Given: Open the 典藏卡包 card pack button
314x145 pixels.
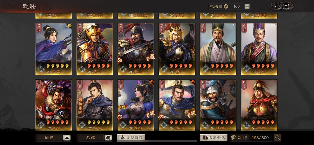Looking at the screenshot, I should tap(214, 138).
